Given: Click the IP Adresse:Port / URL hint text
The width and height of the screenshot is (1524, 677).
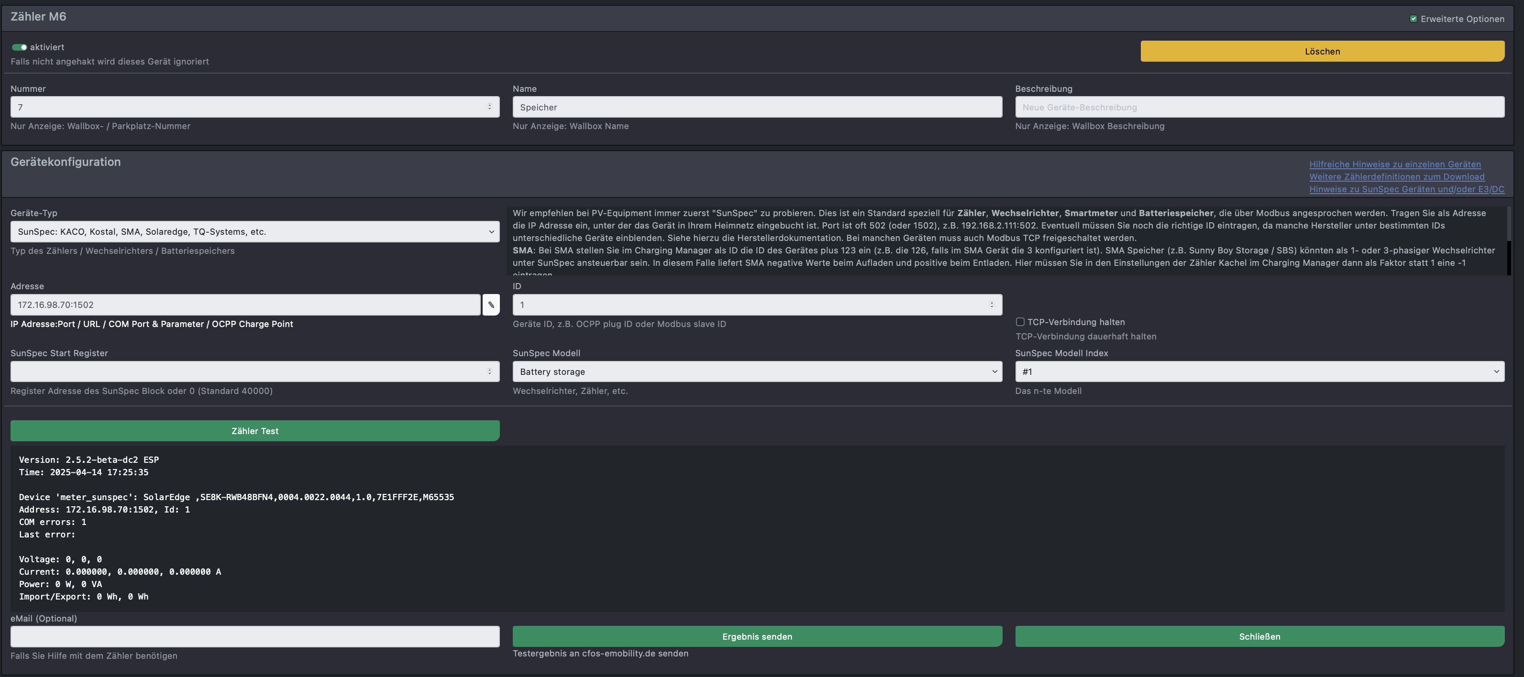Looking at the screenshot, I should pos(152,324).
